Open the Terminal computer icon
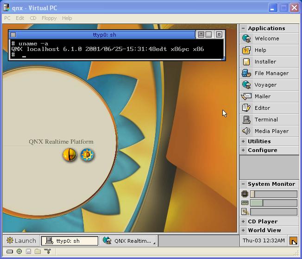This screenshot has width=302, height=259. coord(246,120)
